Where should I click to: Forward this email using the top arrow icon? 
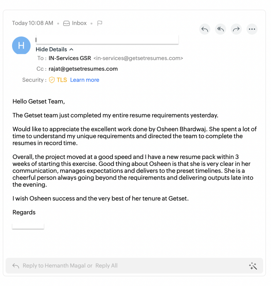[x=236, y=29]
